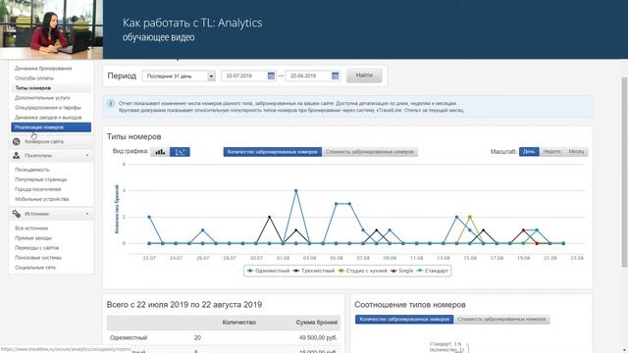Screen dimensions: 628x353
Task: Click Сумма броней column header
Action: (317, 323)
